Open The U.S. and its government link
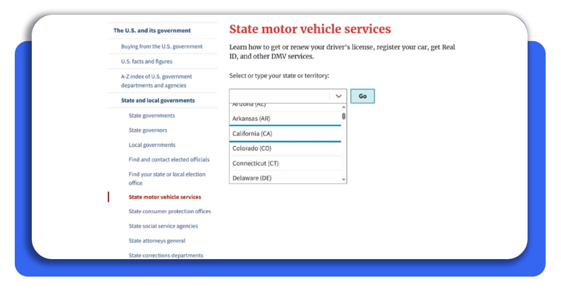The width and height of the screenshot is (561, 293). (x=152, y=31)
